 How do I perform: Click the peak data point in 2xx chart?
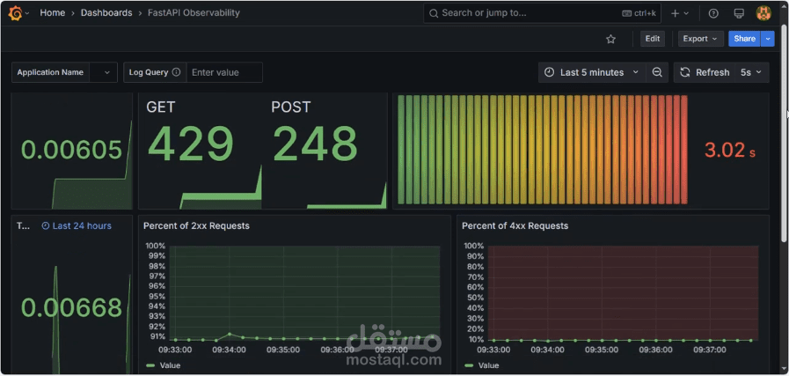click(x=230, y=334)
